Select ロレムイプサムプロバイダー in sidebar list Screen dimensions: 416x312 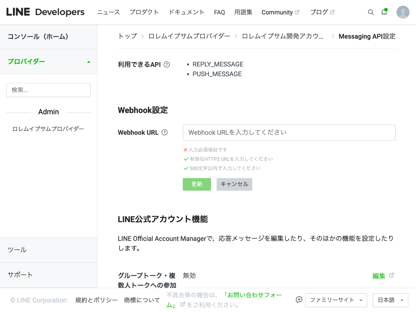tap(48, 129)
